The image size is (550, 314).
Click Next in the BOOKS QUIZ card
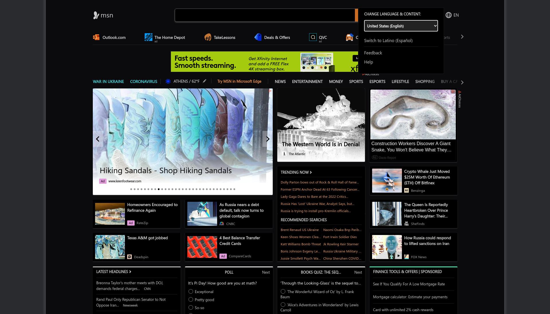point(358,272)
